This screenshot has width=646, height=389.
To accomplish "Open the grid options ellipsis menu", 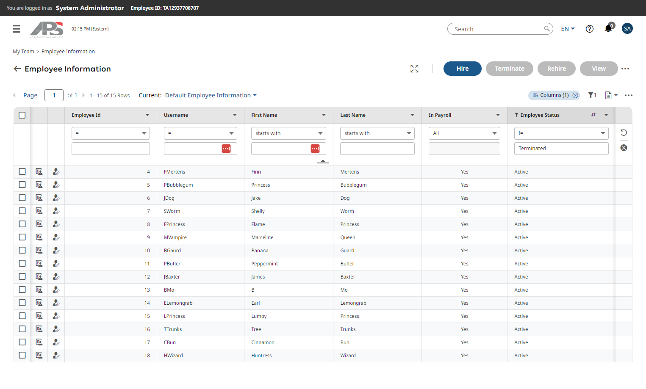I will coord(629,95).
